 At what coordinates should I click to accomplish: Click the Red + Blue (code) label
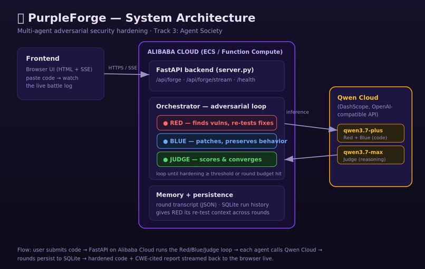(365, 138)
